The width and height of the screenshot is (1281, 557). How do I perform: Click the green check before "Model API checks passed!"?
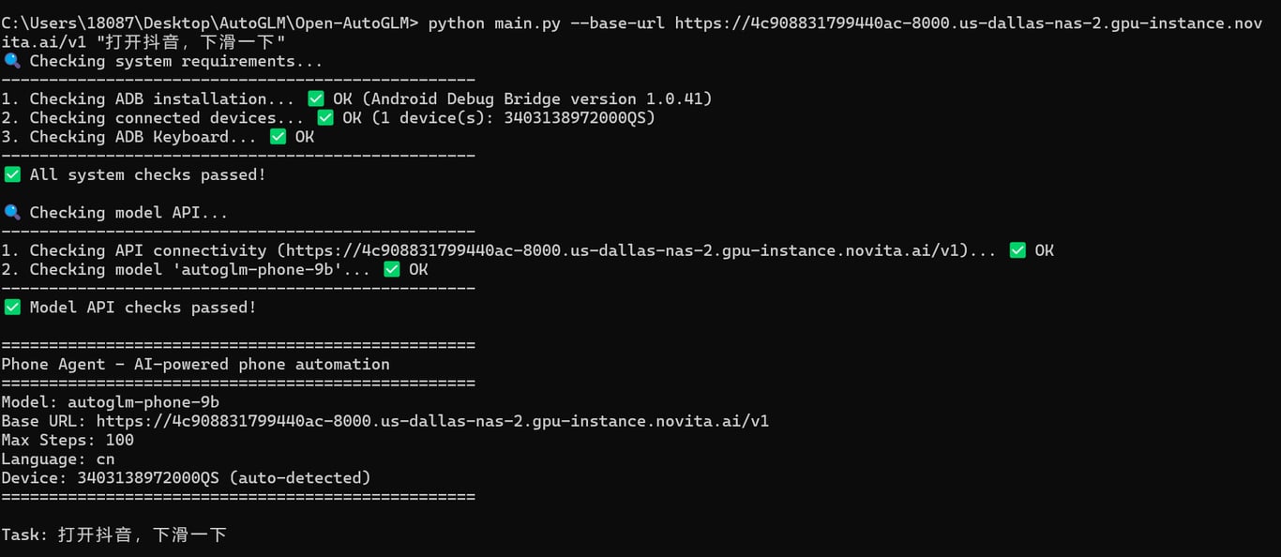[x=12, y=308]
